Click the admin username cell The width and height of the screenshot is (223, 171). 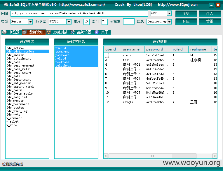(127, 55)
